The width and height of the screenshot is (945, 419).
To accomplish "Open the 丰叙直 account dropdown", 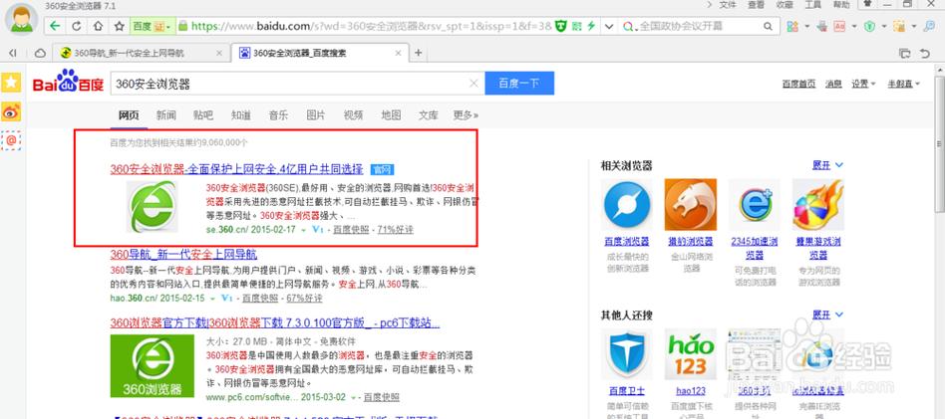I will point(903,84).
